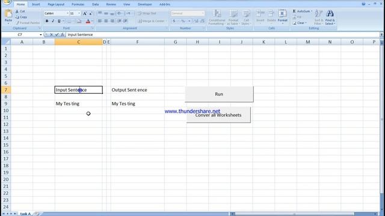Click the Fill command in Editing group

click(x=297, y=17)
